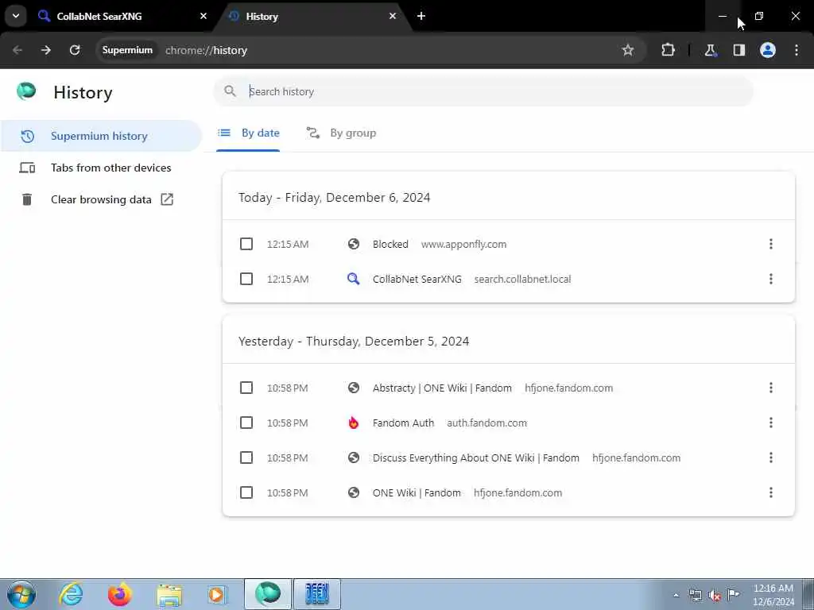Viewport: 814px width, 610px height.
Task: Switch to the By date tab
Action: coord(248,133)
